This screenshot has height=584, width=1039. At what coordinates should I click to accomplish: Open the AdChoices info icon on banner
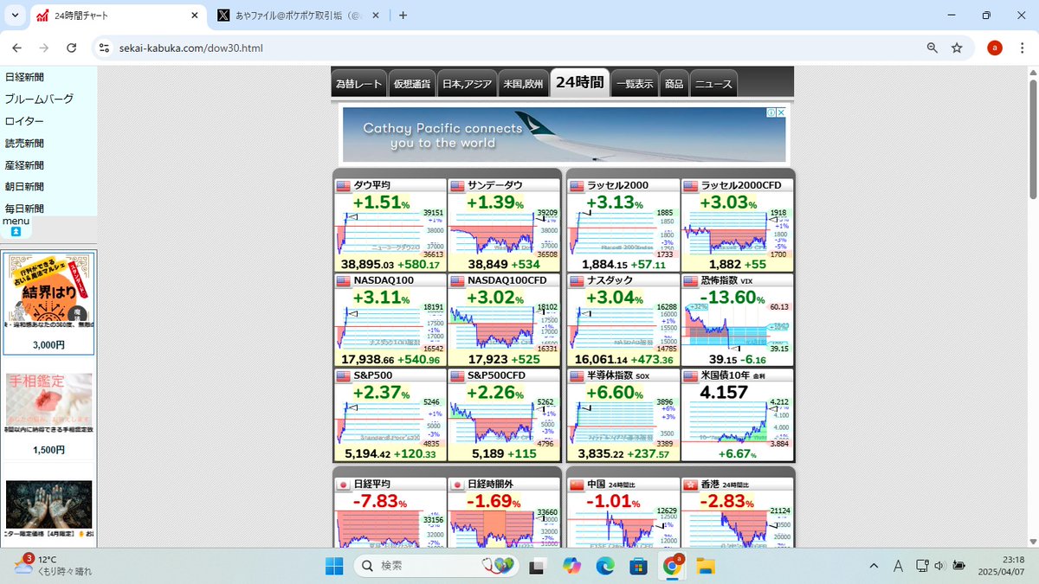pos(770,112)
